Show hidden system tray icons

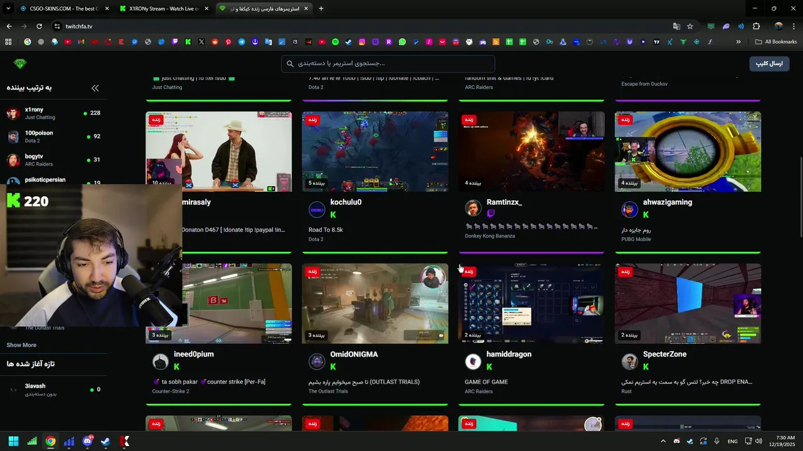(x=663, y=441)
